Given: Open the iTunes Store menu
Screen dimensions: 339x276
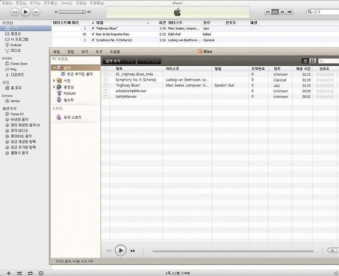Looking at the screenshot, I should coord(66,3).
